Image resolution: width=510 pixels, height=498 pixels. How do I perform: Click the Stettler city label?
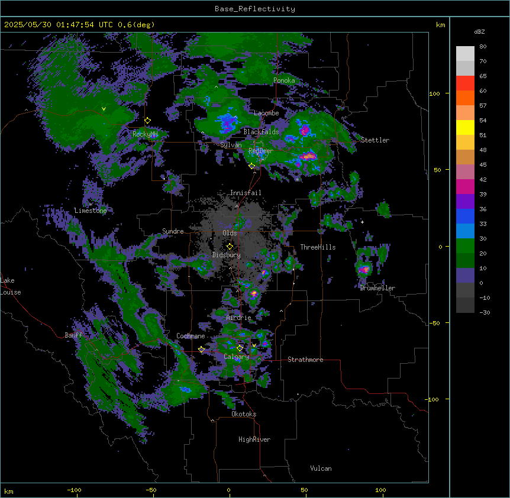375,140
